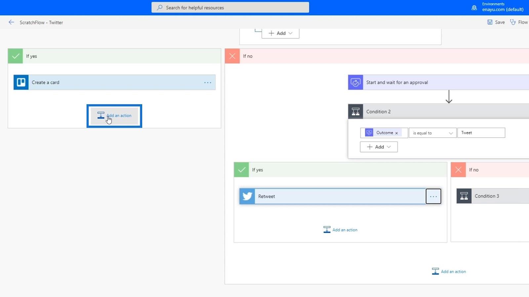Collapse the Condition 2 header
Viewport: 529px width, 297px height.
click(x=438, y=112)
